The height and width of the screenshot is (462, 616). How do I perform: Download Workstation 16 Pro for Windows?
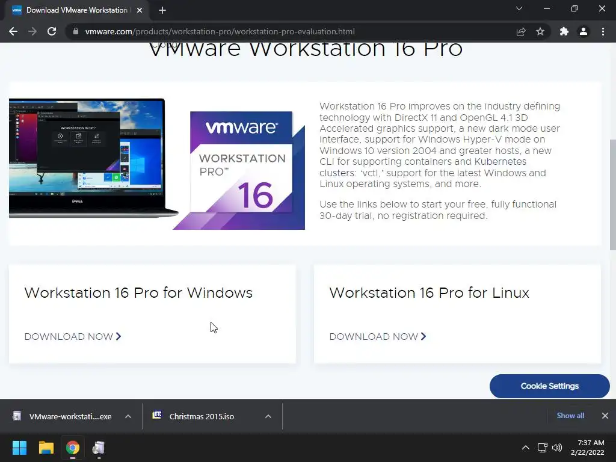click(x=73, y=337)
